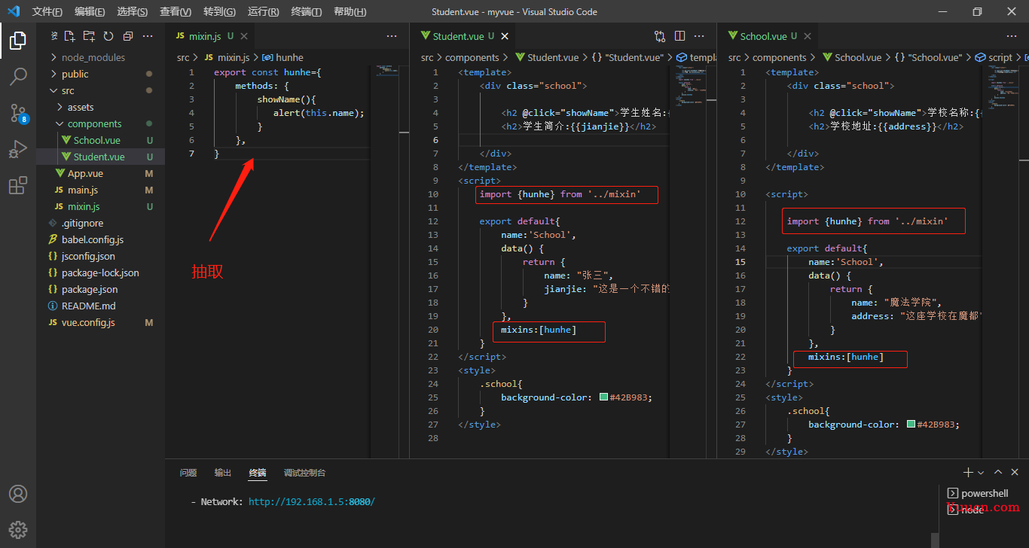Open Student.vue editor group more actions
Screen dimensions: 1029x548
click(700, 36)
